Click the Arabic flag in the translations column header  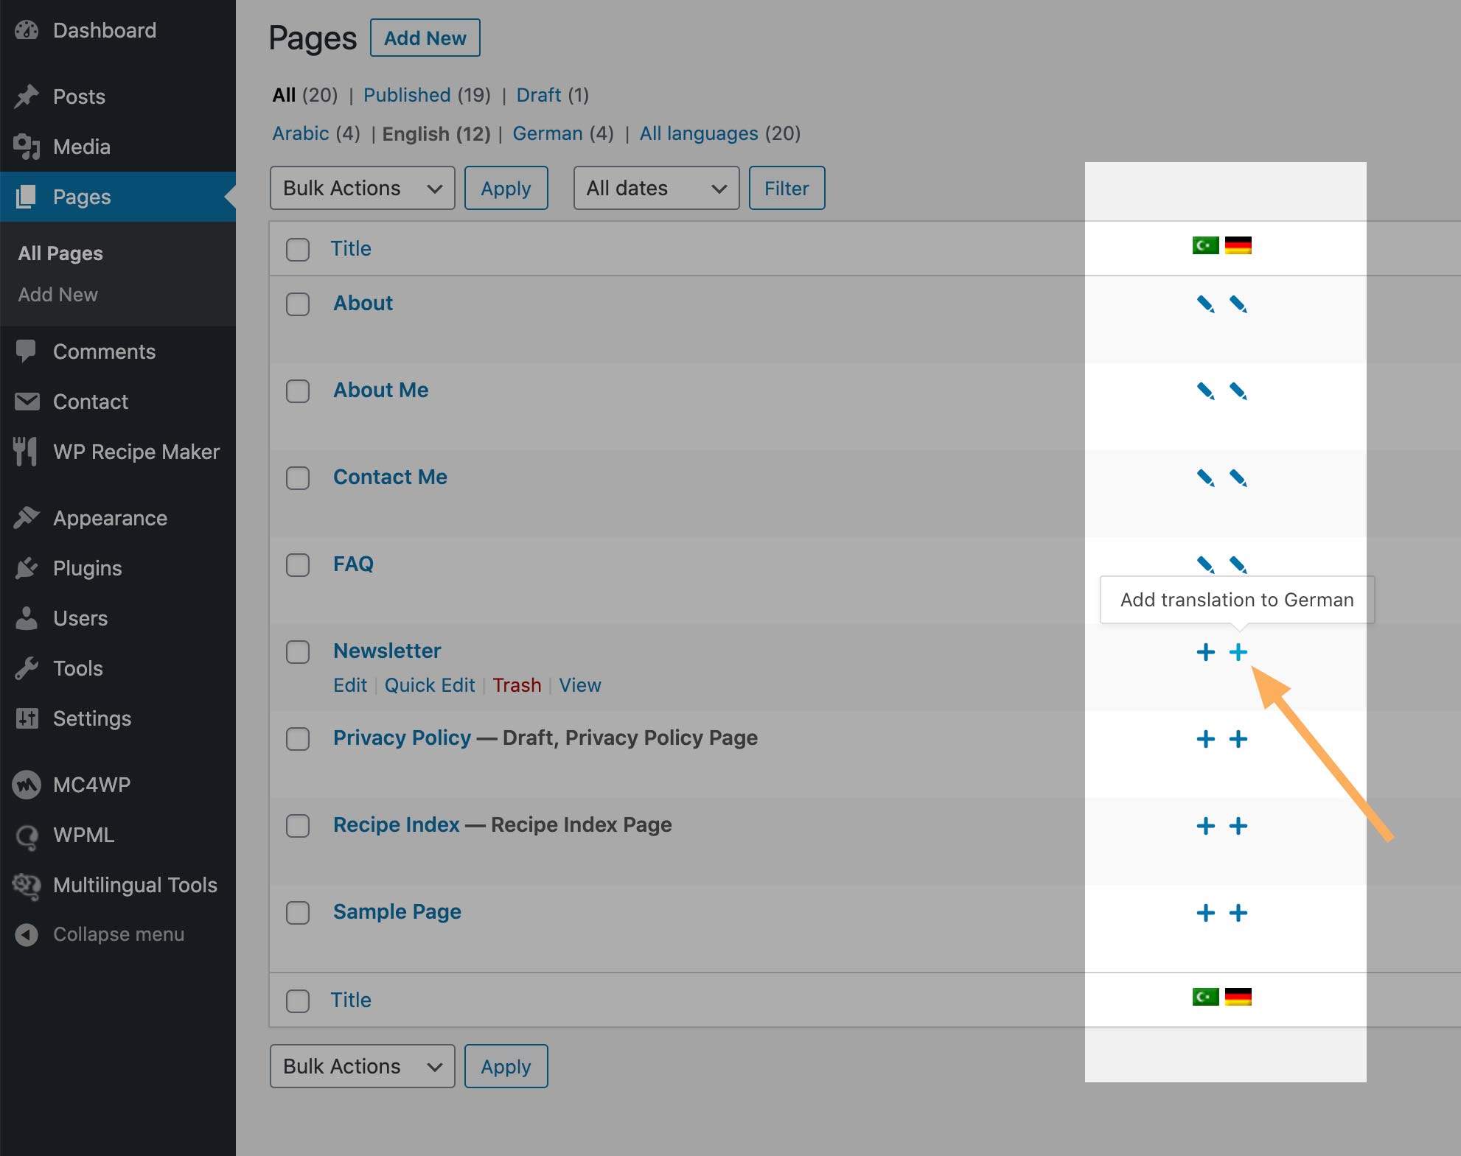(1206, 245)
